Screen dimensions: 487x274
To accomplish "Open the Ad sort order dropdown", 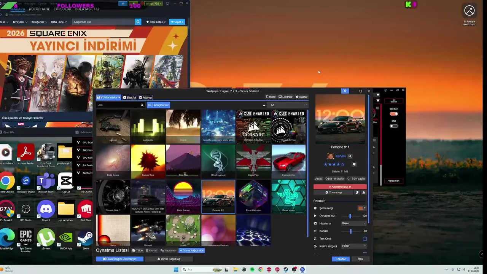I will point(288,105).
